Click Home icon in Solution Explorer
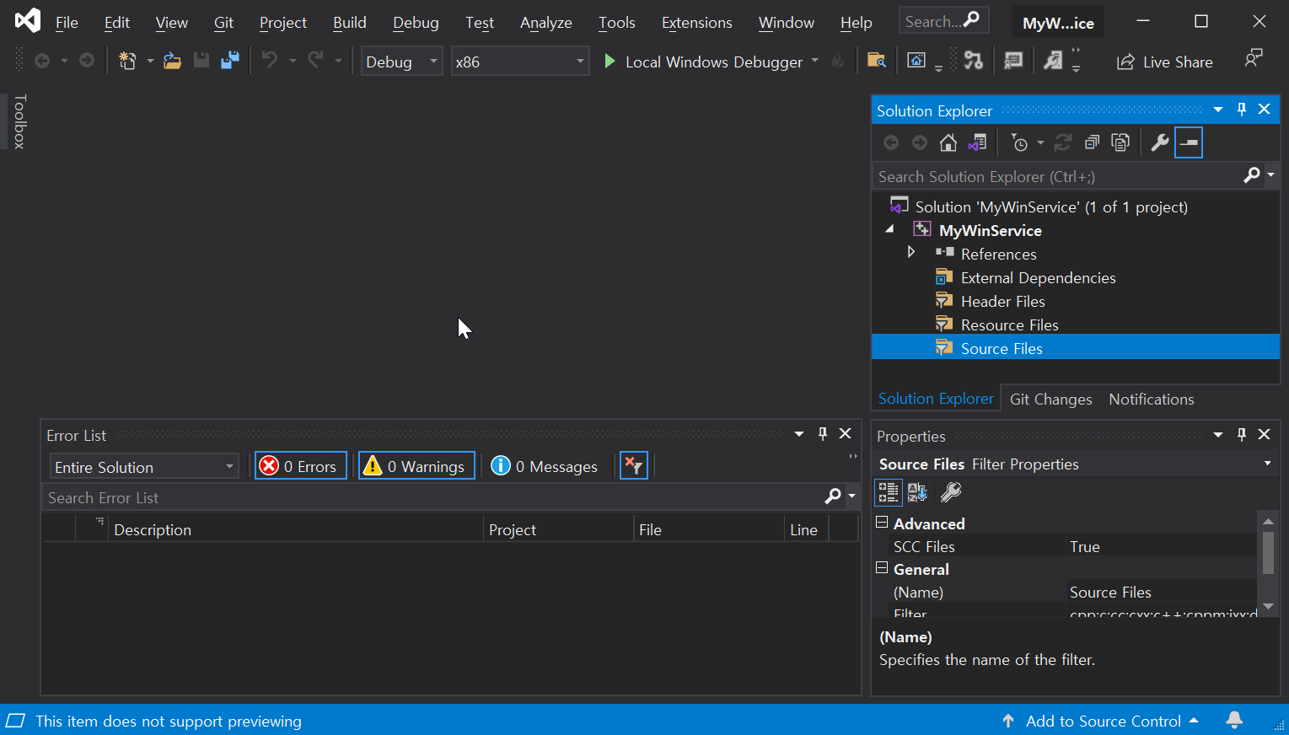1289x735 pixels. point(948,142)
